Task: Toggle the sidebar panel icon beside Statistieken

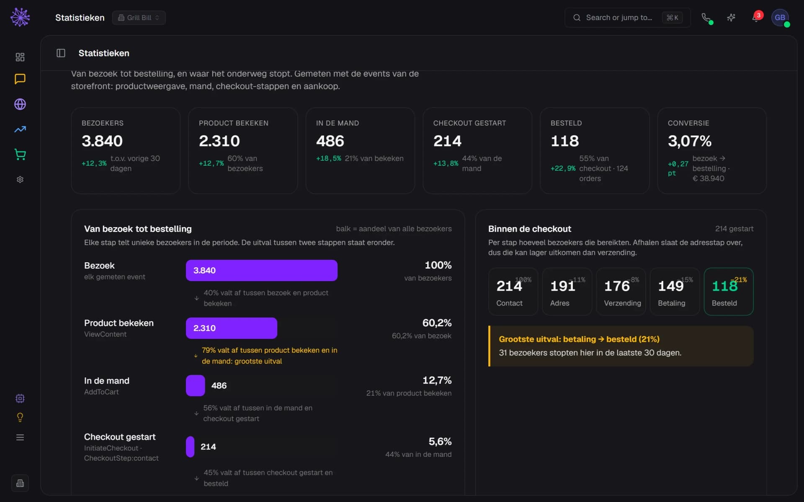Action: click(x=61, y=53)
